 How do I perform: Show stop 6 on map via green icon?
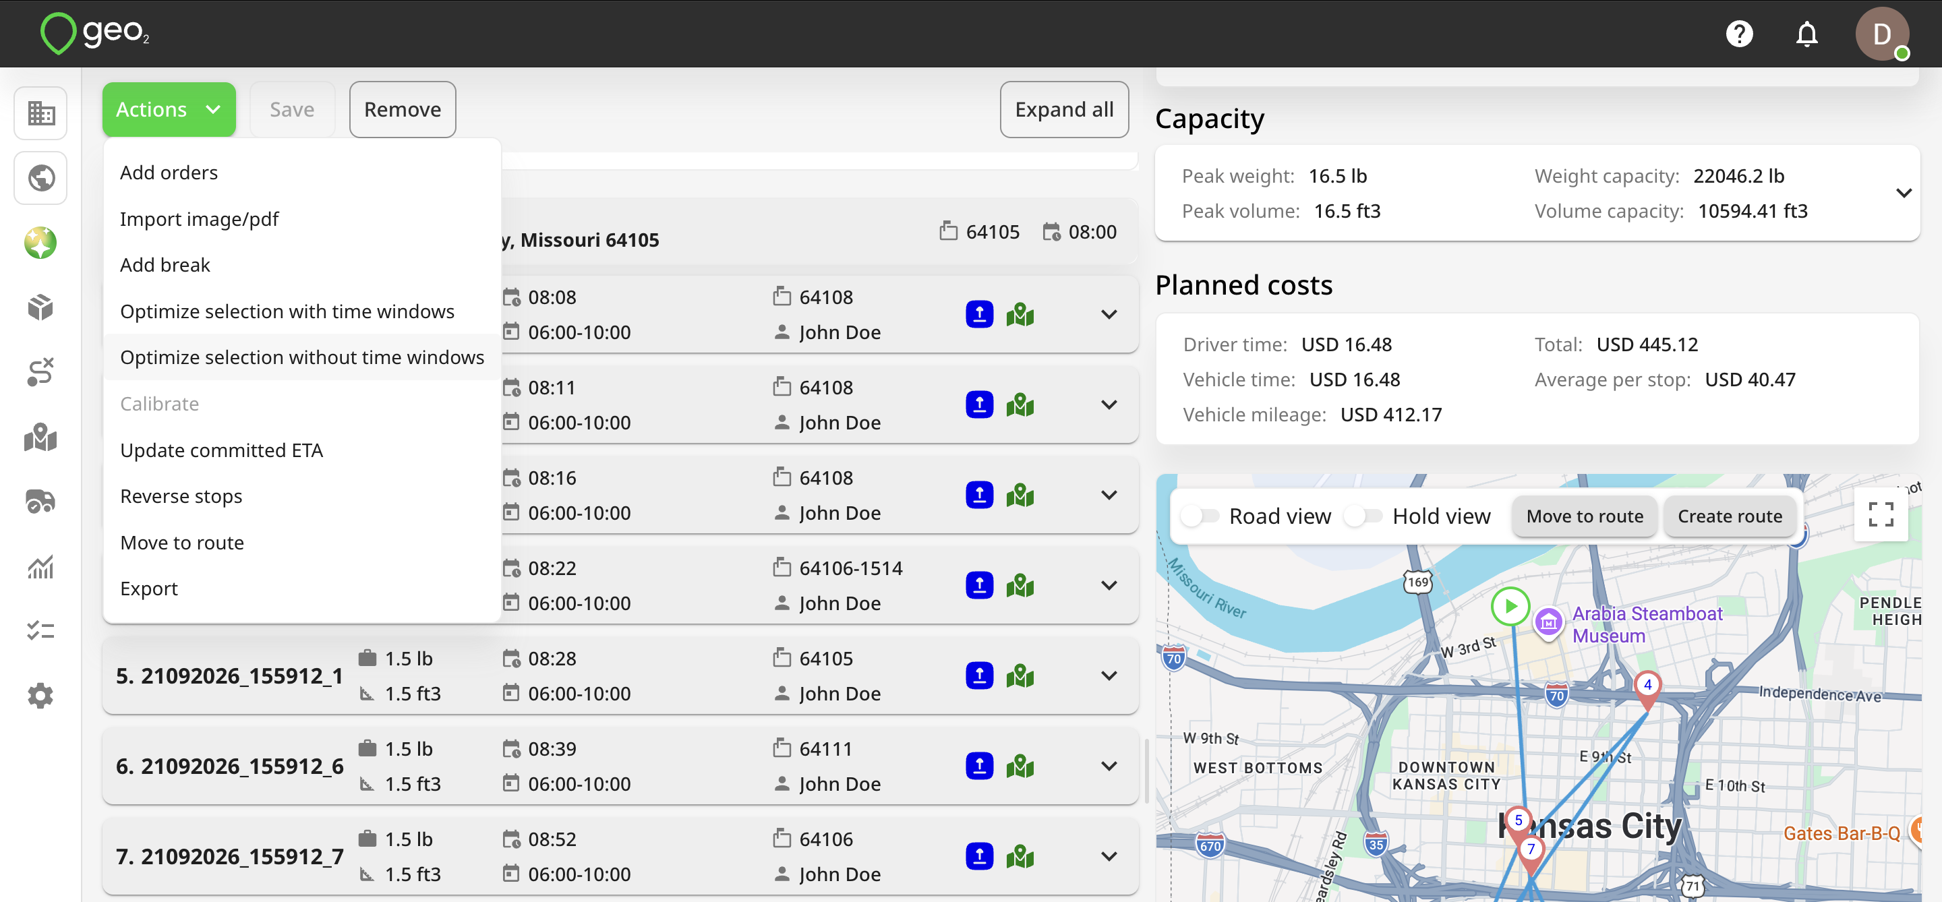point(1020,766)
